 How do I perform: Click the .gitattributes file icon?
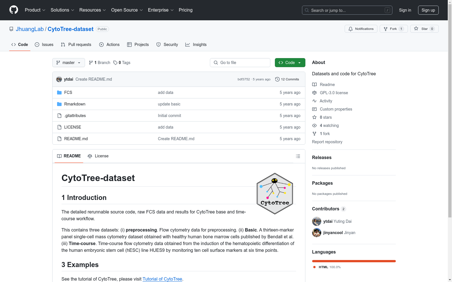tap(59, 116)
